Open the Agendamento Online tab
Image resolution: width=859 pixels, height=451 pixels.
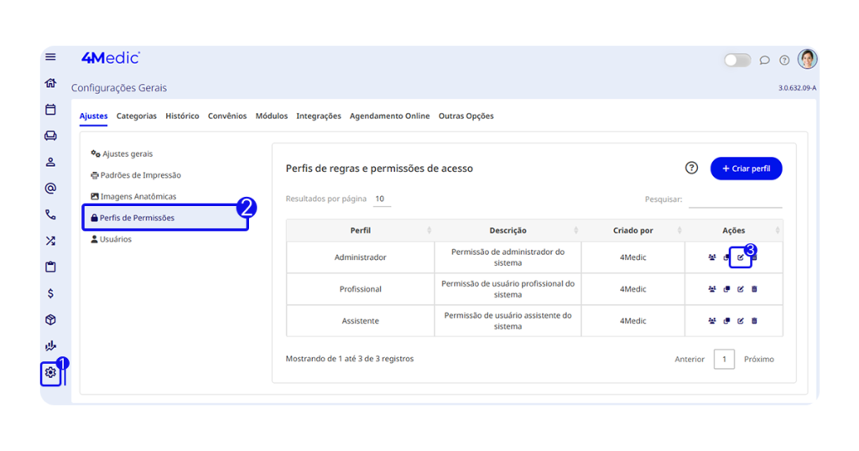[389, 117]
